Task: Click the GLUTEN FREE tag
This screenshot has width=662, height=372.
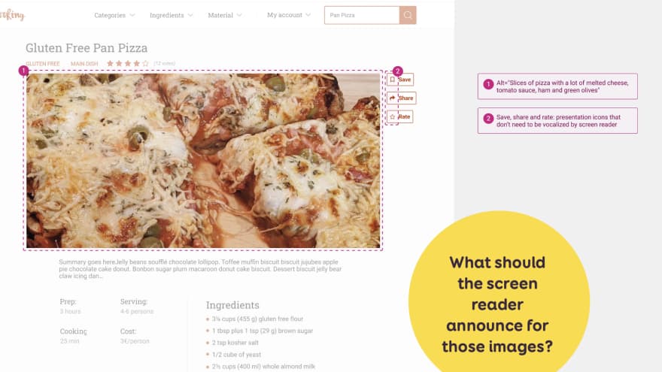Action: tap(43, 64)
